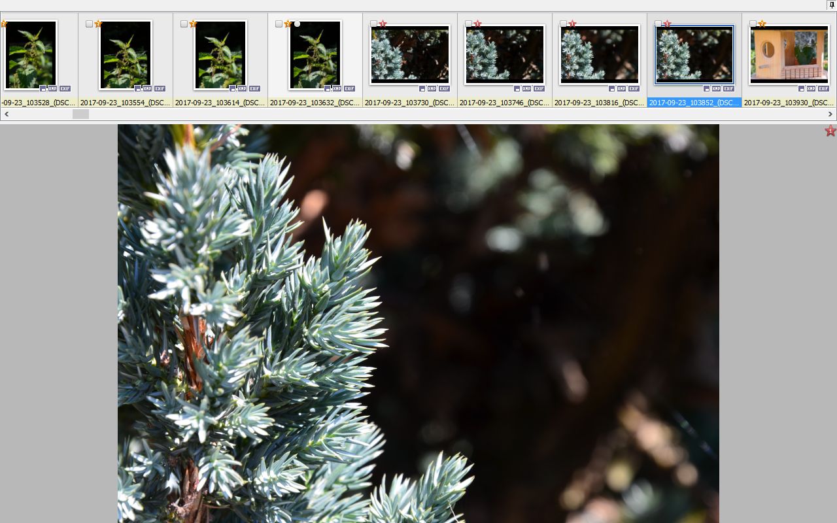
Task: Click the XMP badge under thumbnail 103632
Action: pyautogui.click(x=337, y=89)
